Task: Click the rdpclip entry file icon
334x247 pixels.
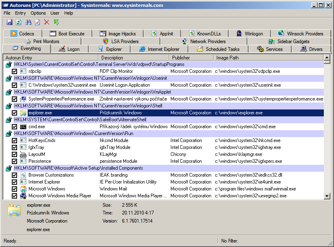Action: [x=23, y=71]
